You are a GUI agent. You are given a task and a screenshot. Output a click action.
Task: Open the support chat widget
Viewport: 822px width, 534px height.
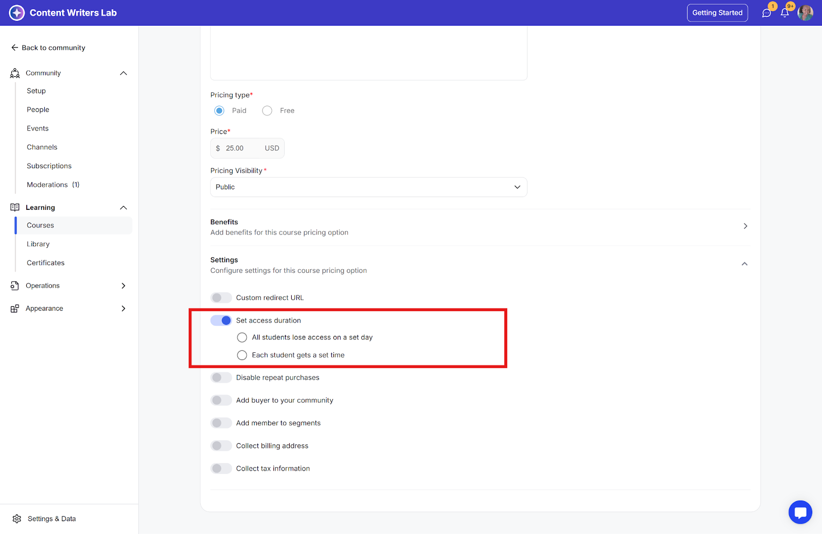800,512
